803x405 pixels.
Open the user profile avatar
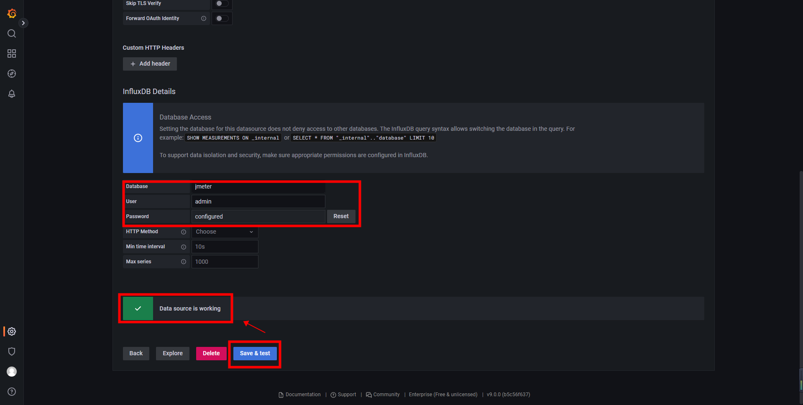pos(12,372)
